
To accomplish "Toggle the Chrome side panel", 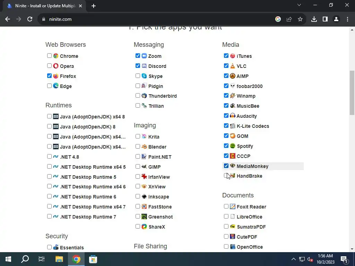I will click(x=325, y=19).
